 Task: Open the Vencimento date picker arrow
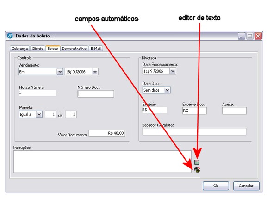tap(95, 72)
